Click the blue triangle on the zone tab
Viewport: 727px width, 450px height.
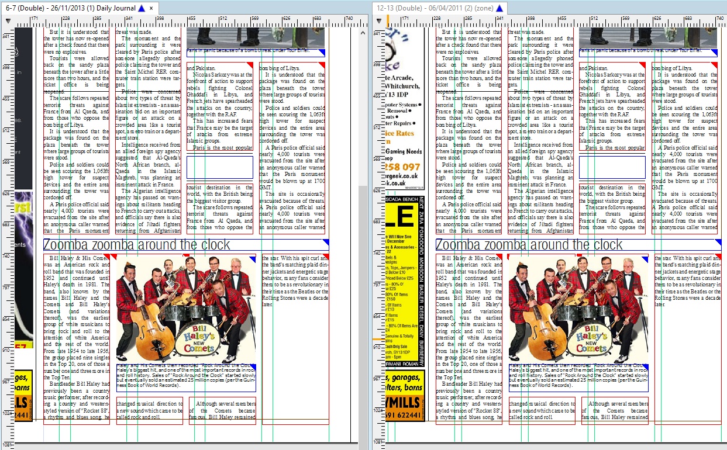click(499, 8)
